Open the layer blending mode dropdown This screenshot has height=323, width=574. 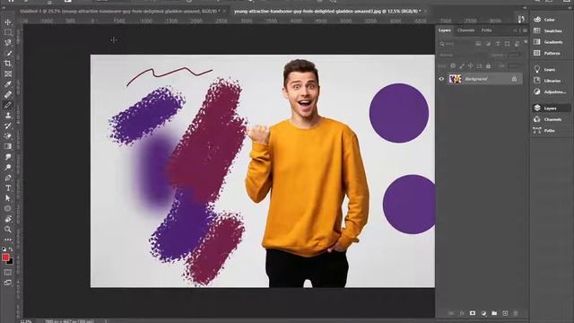coord(462,56)
